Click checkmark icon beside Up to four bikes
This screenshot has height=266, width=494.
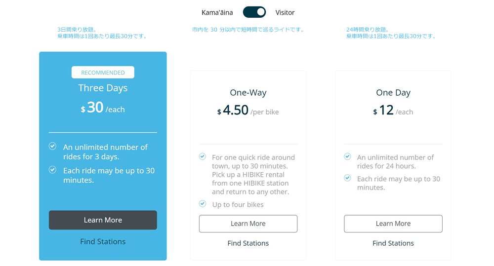203,203
